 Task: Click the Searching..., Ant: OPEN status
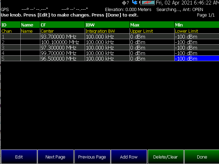180,10
